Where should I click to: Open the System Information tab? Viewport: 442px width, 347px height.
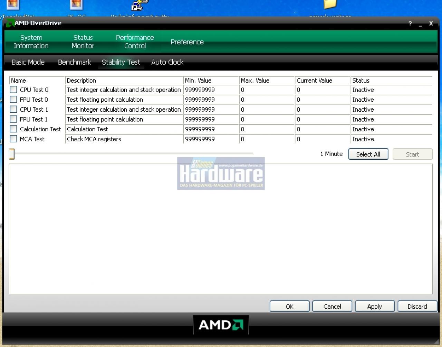pos(31,41)
